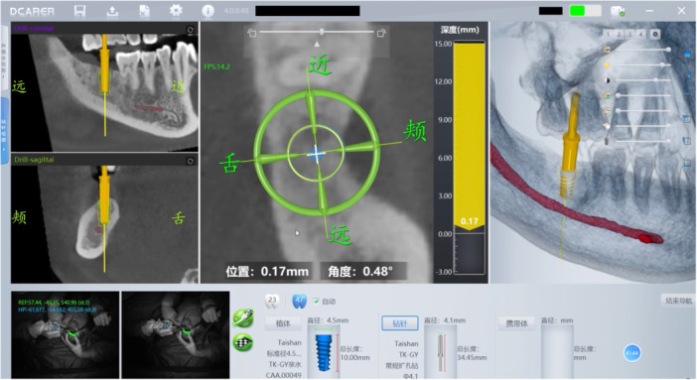
Task: Click the blue round timer button
Action: click(x=632, y=353)
